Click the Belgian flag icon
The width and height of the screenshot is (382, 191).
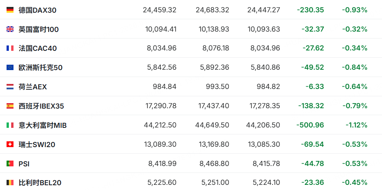click(10, 183)
